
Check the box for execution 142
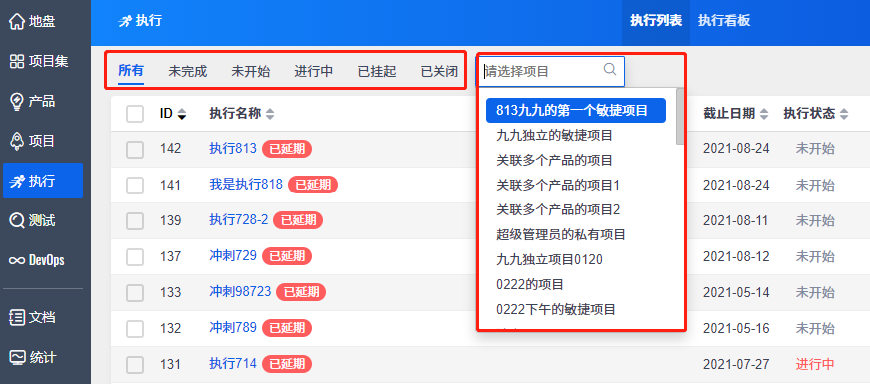click(135, 149)
